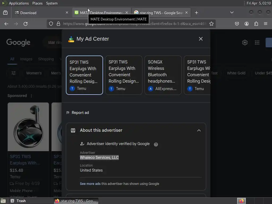272x204 pixels.
Task: Focus the star ring TWS taskbar window button
Action: coord(76,201)
